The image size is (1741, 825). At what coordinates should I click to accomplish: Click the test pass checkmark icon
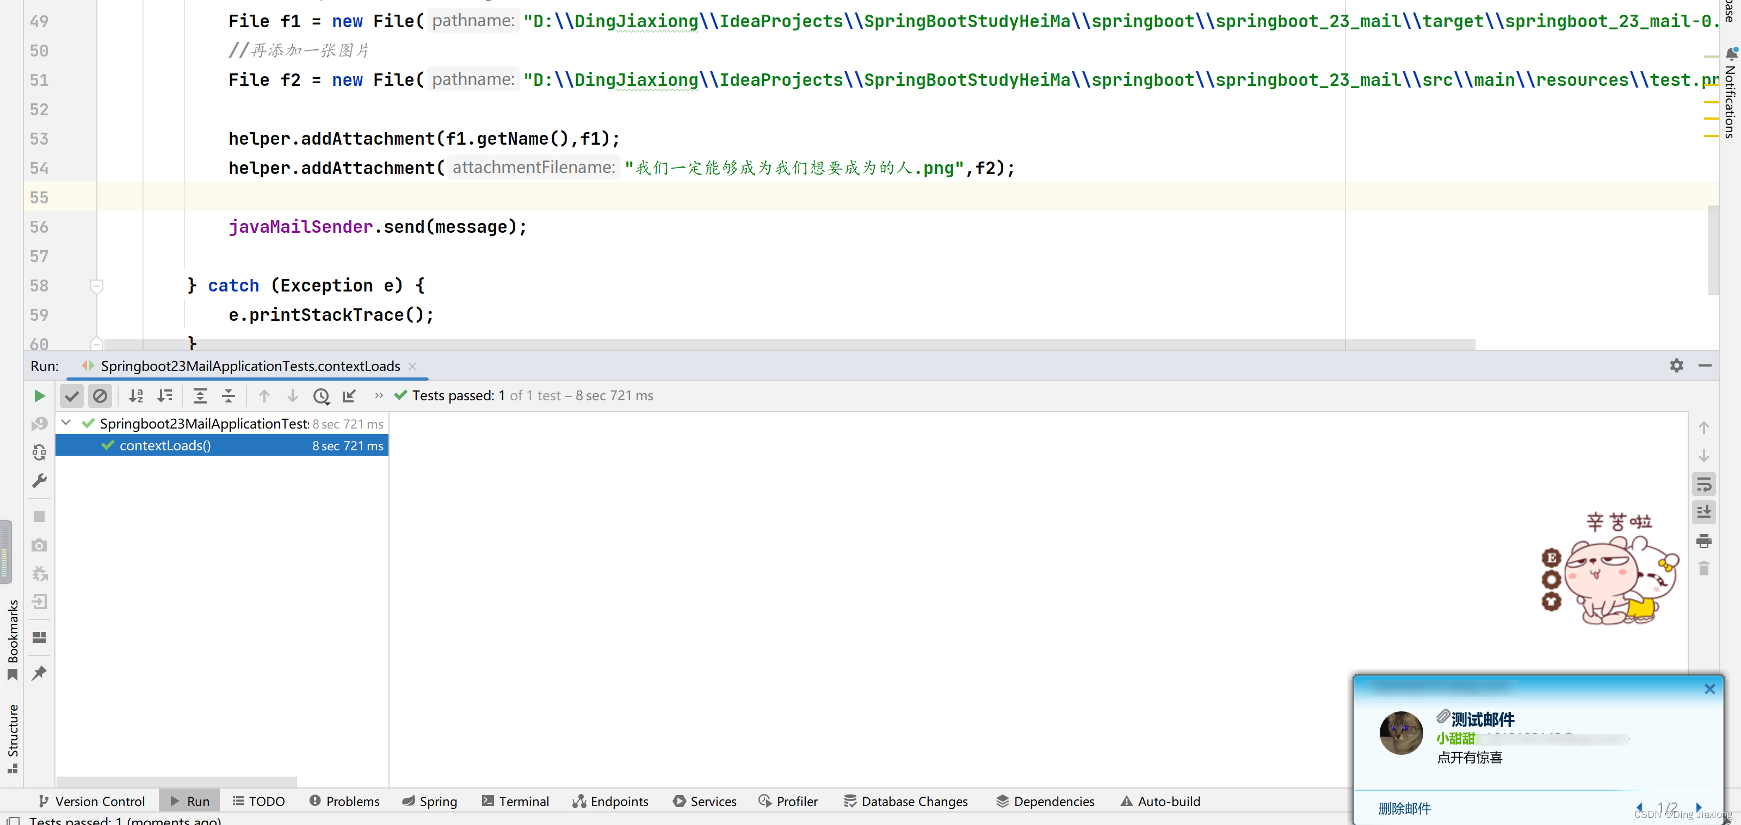pyautogui.click(x=70, y=395)
